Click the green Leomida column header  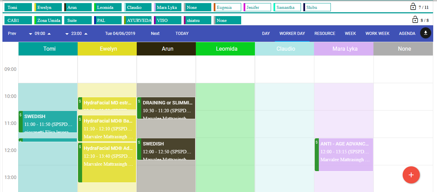(x=225, y=49)
